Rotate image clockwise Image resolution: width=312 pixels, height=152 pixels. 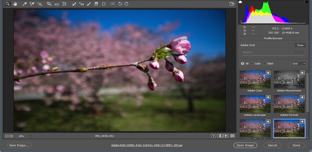point(126,4)
